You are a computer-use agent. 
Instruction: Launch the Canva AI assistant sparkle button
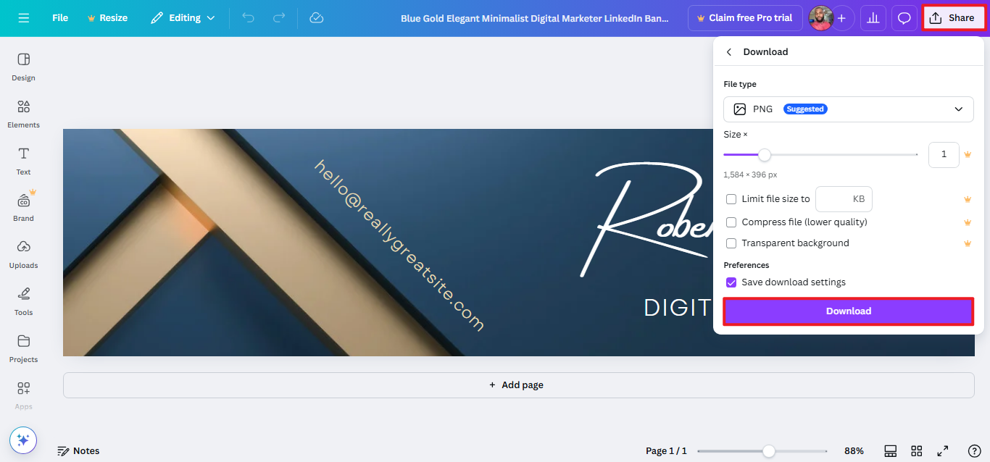[x=22, y=440]
